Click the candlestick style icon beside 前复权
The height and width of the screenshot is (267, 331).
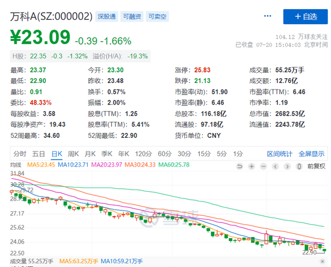coord(299,167)
